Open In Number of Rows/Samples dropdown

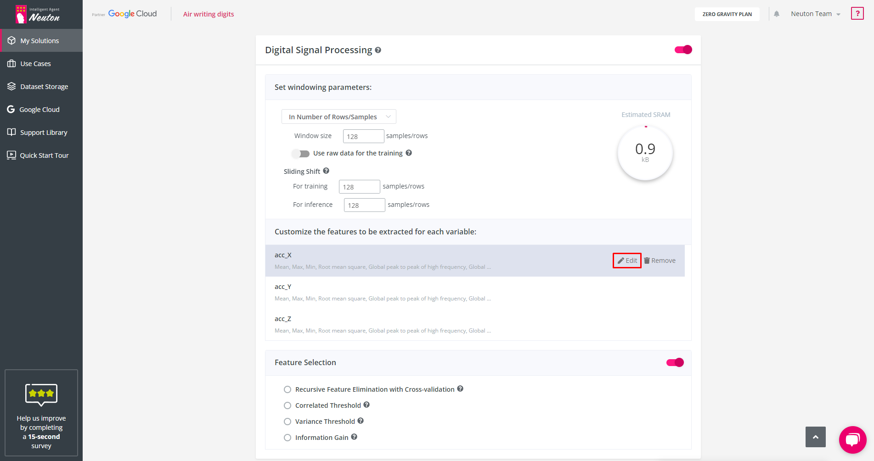pyautogui.click(x=339, y=117)
